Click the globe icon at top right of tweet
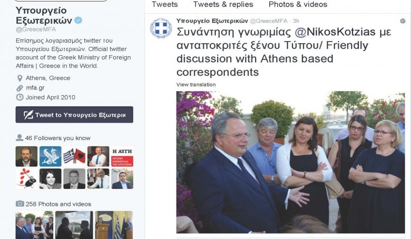This screenshot has width=411, height=239. [403, 21]
